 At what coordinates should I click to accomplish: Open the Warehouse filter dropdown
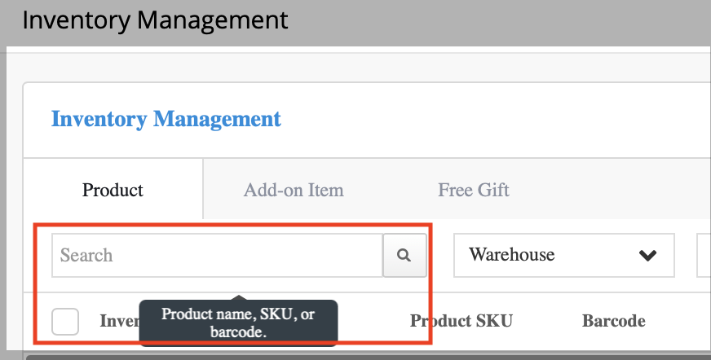564,256
